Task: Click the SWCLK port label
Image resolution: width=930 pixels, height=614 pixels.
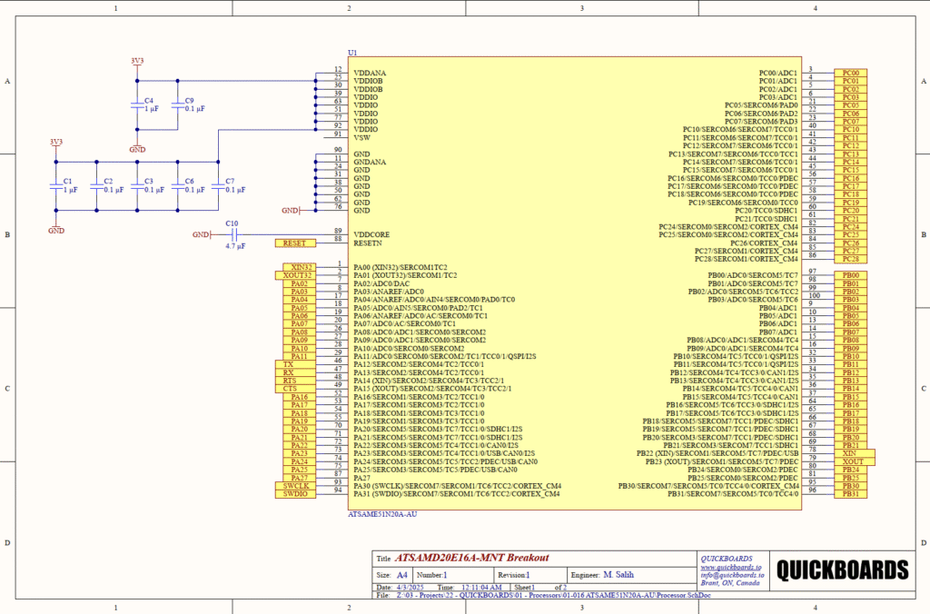Action: tap(295, 486)
